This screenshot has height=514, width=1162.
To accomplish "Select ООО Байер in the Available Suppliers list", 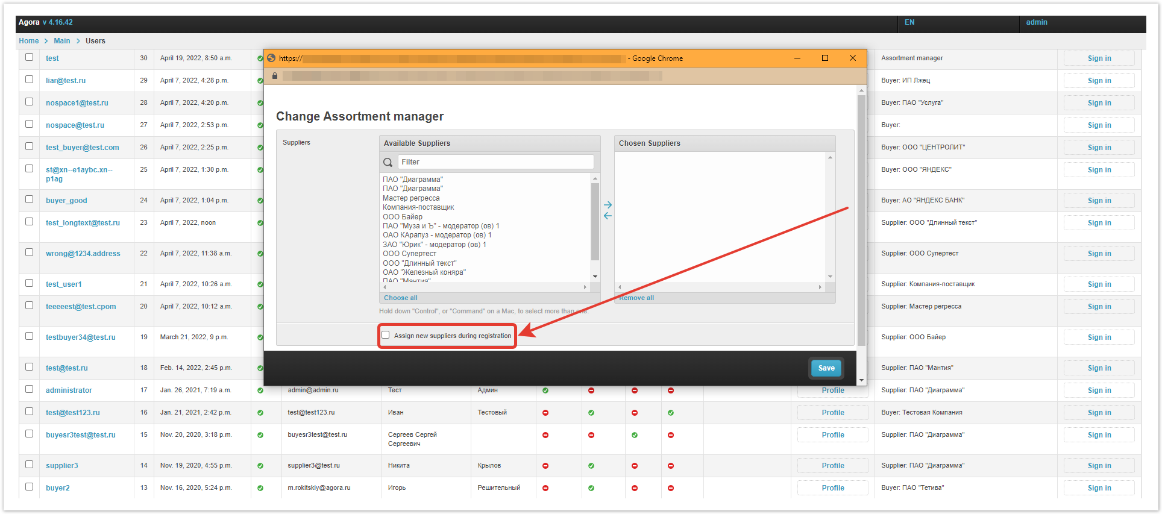I will 403,217.
